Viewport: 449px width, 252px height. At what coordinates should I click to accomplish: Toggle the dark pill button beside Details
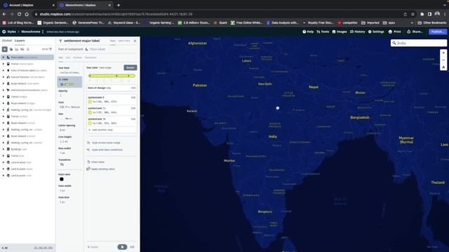(x=122, y=247)
